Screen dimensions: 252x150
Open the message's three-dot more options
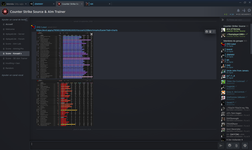214,31
